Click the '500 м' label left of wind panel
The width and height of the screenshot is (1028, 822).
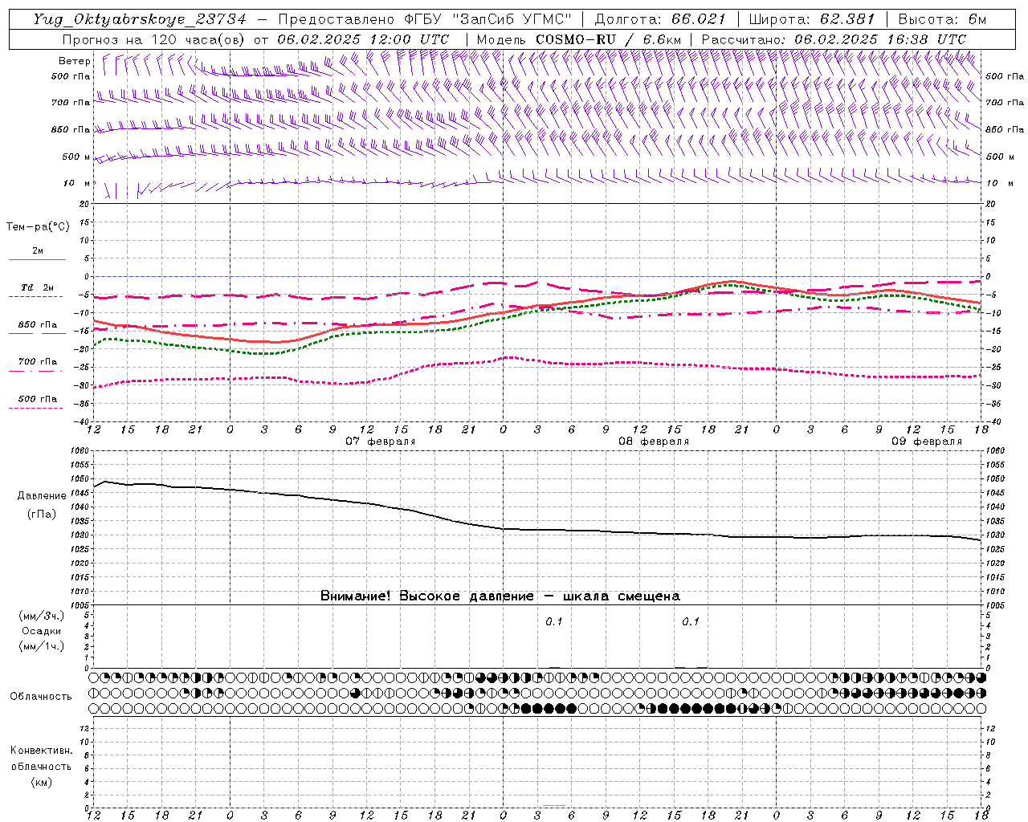[77, 157]
